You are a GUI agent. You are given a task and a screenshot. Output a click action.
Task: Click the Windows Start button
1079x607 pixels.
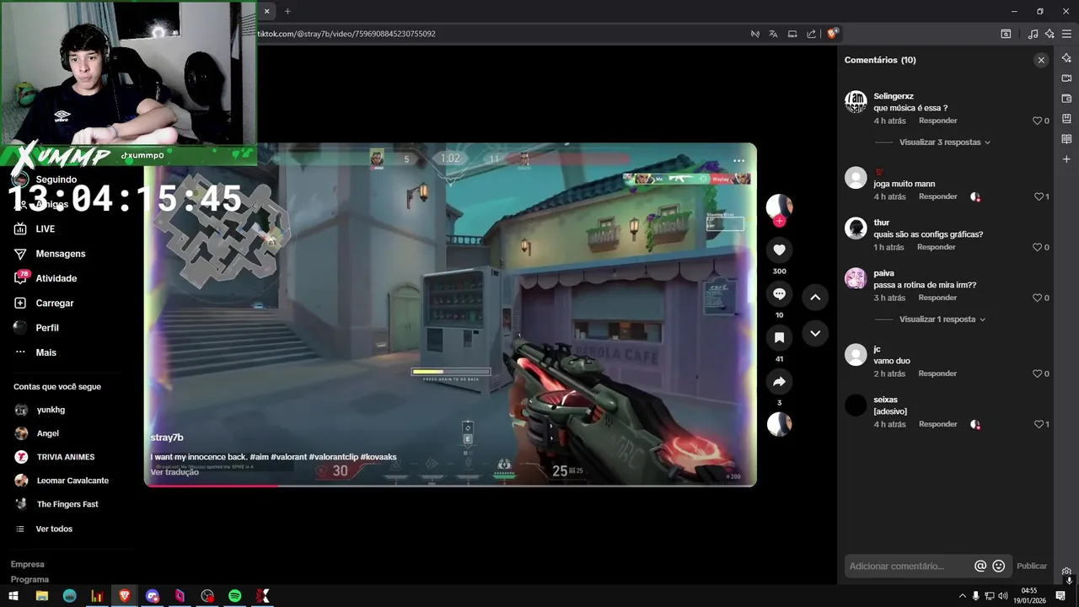point(13,596)
